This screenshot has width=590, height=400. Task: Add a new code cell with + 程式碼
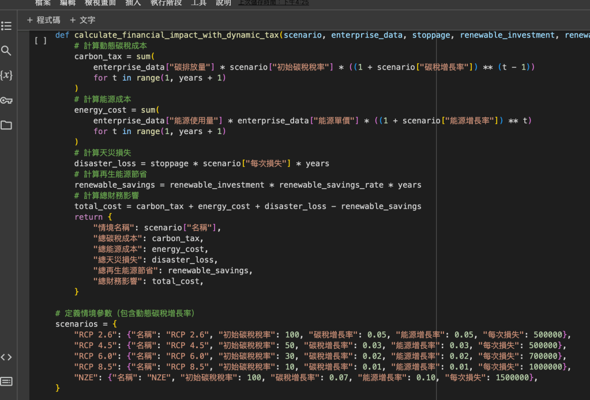pos(43,20)
